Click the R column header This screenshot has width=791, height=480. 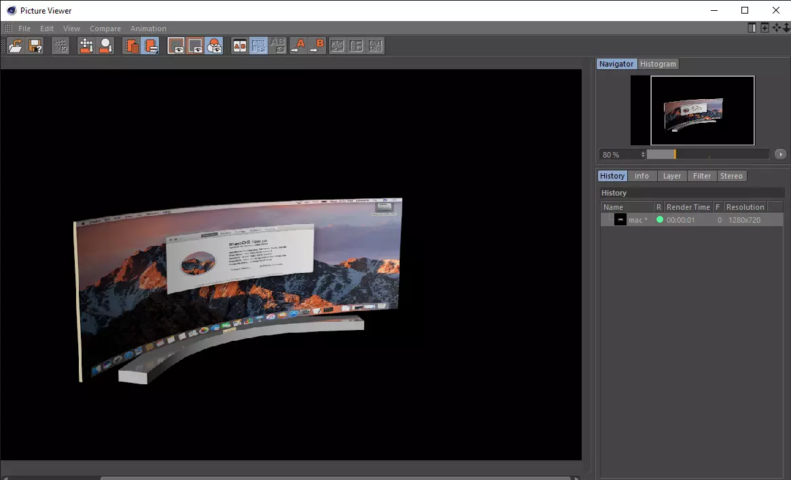point(658,207)
